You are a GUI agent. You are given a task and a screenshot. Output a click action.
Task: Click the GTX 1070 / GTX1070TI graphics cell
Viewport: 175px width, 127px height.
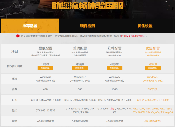coord(153,110)
